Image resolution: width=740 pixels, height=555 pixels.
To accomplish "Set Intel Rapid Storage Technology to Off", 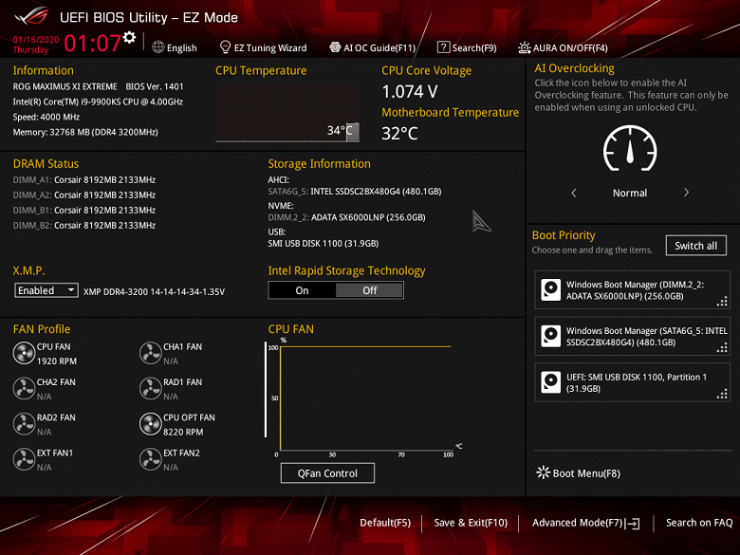I will tap(370, 290).
